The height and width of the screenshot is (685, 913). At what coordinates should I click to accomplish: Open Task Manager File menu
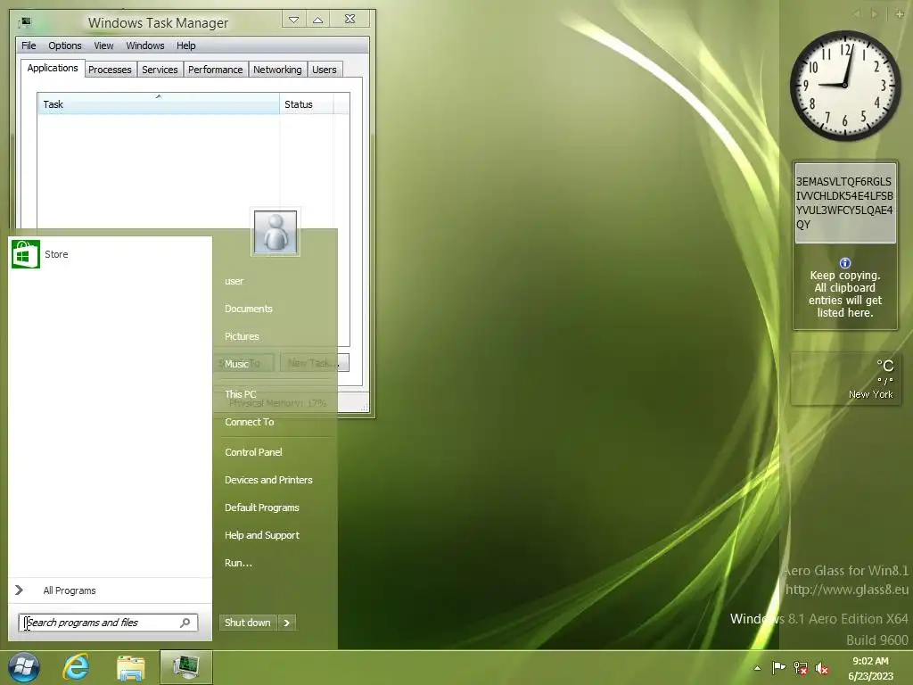pos(29,45)
